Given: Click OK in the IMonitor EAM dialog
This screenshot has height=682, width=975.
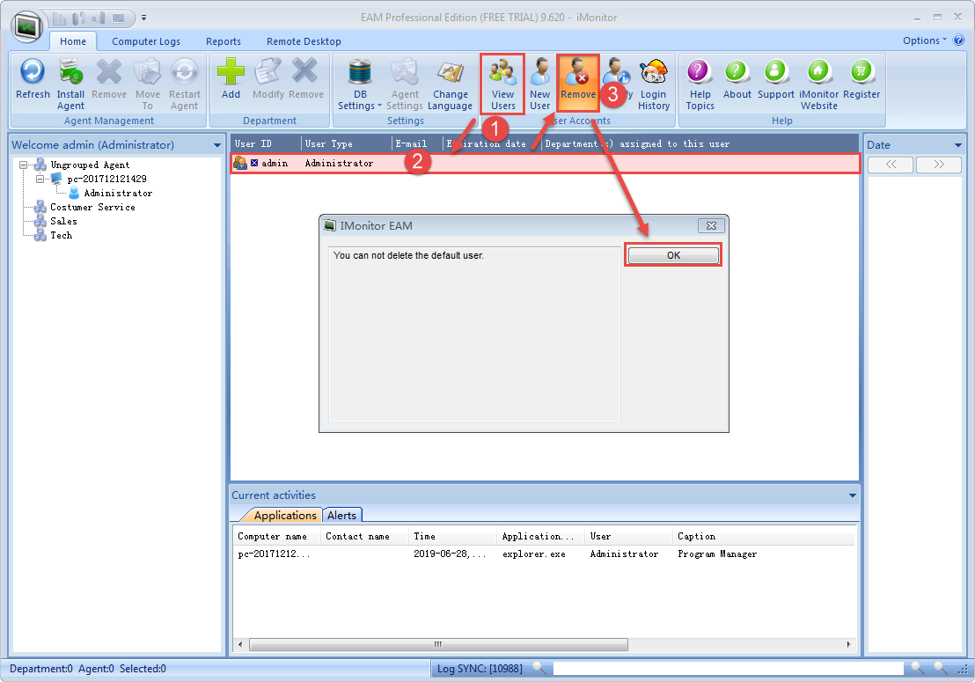Looking at the screenshot, I should click(673, 255).
